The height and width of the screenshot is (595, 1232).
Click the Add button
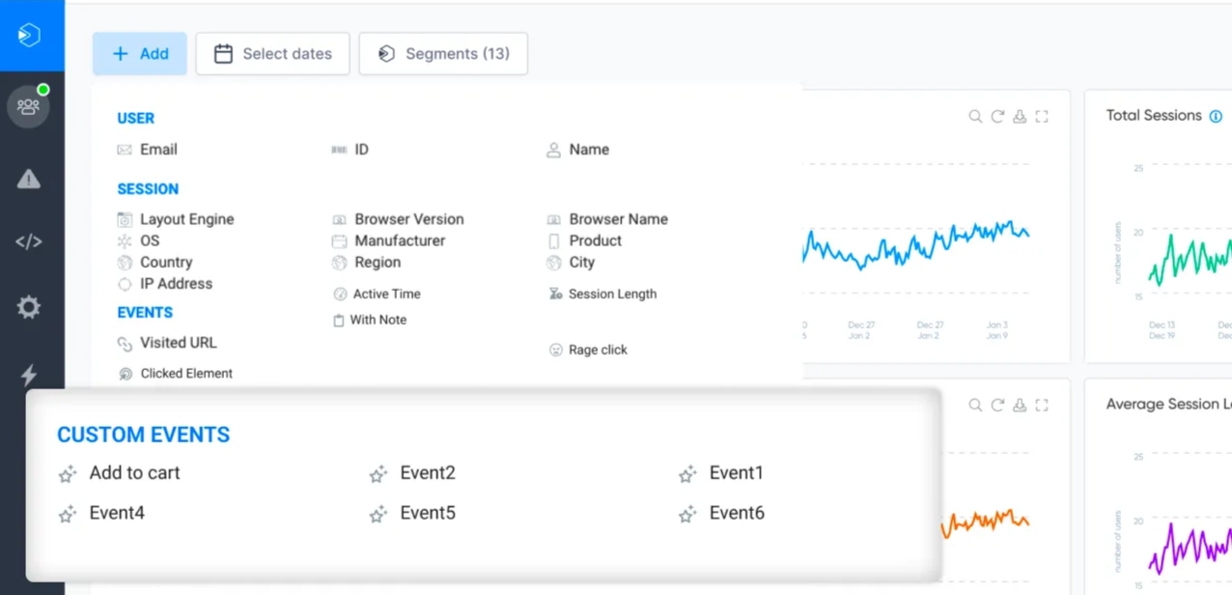coord(140,54)
